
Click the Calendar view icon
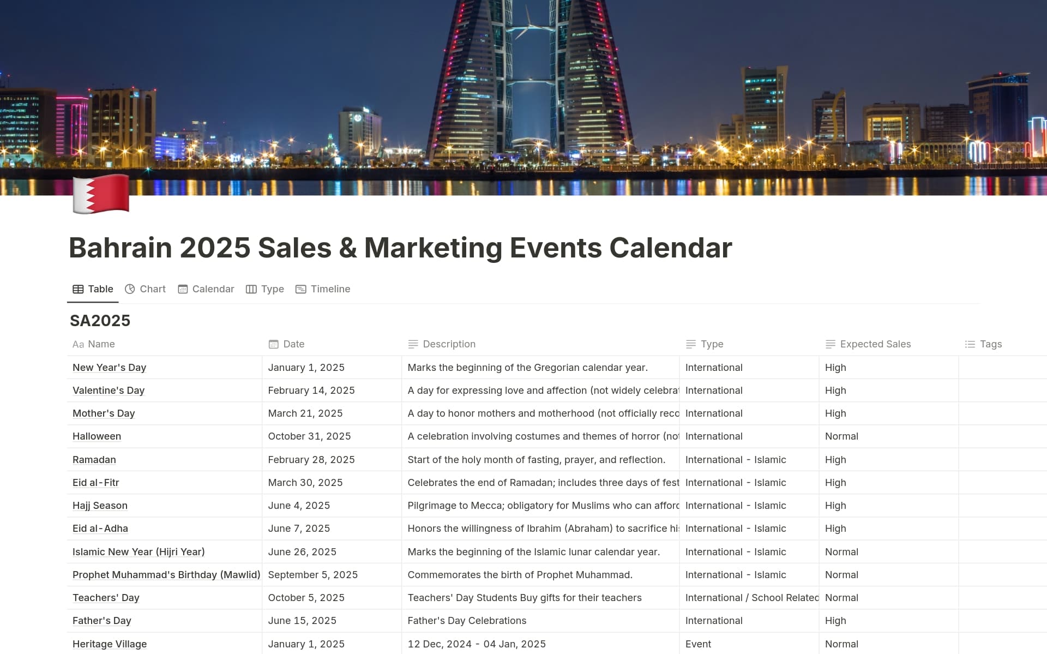click(x=183, y=289)
